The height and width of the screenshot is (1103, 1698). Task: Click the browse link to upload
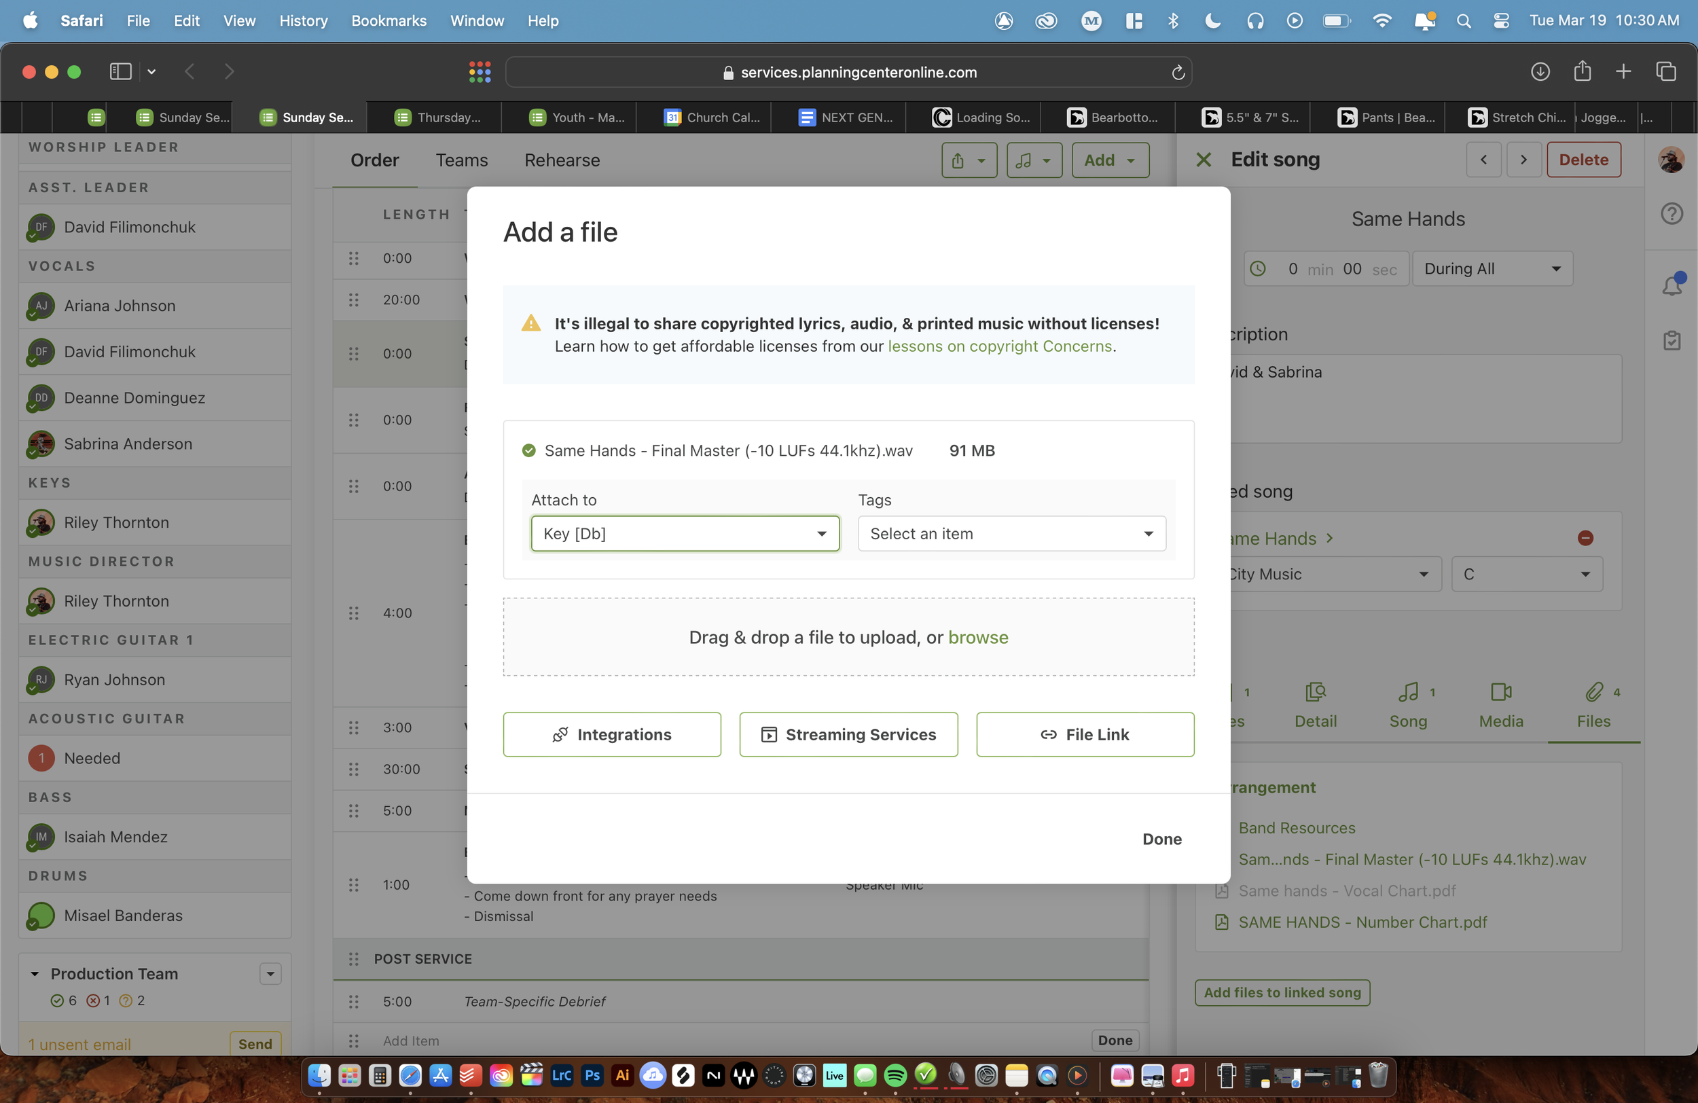(977, 637)
